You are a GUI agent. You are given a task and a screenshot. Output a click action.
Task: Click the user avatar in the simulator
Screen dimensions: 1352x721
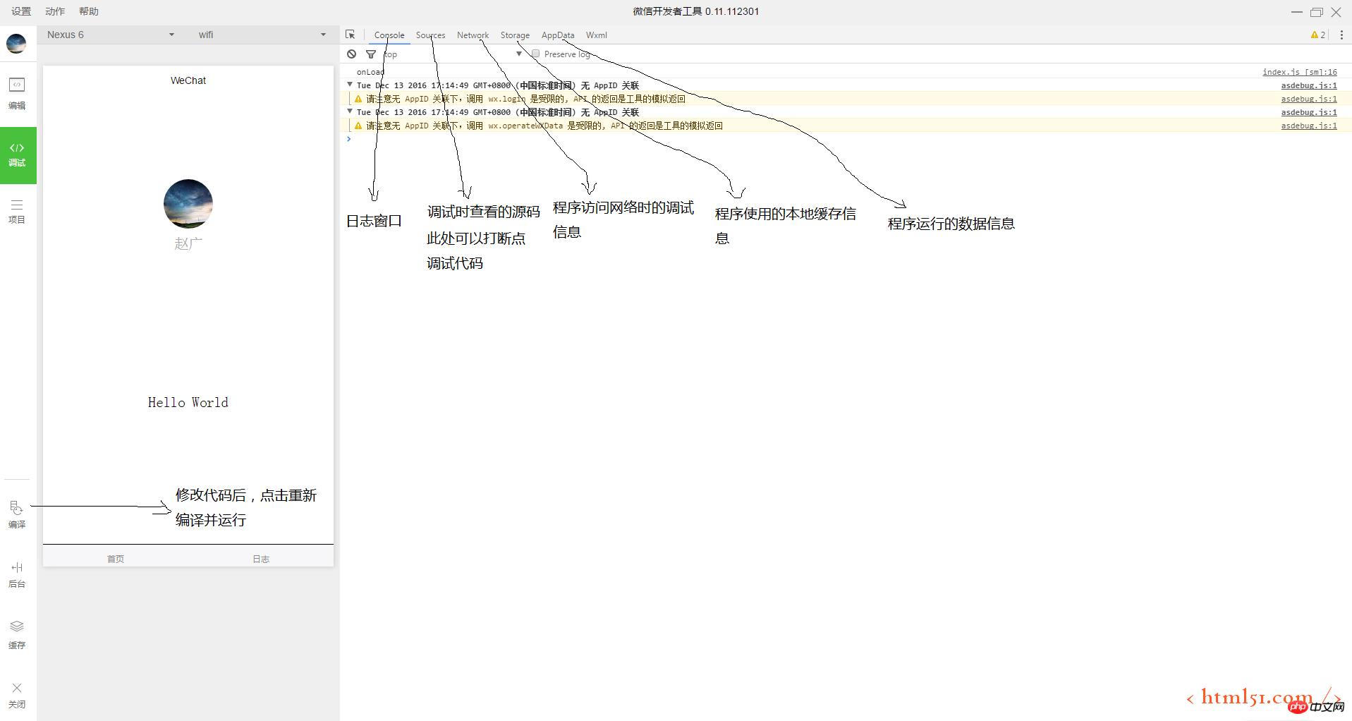[x=188, y=204]
